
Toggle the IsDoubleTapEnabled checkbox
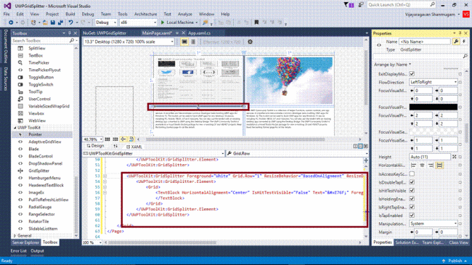[412, 182]
